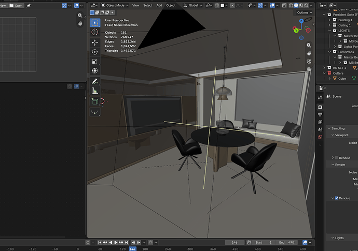The width and height of the screenshot is (358, 251).
Task: Click zoom magnifier in left image editor
Action: [x=80, y=15]
